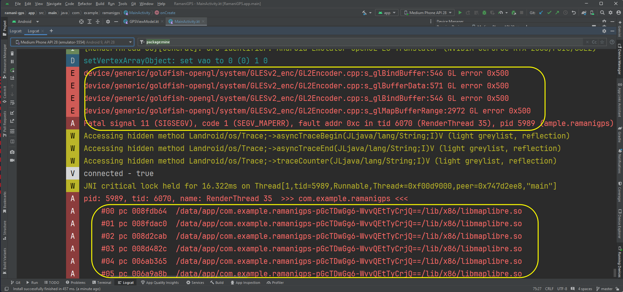Open profiler dropdown arrow in toolbar
Viewport: 623px width, 292px height.
[x=506, y=13]
